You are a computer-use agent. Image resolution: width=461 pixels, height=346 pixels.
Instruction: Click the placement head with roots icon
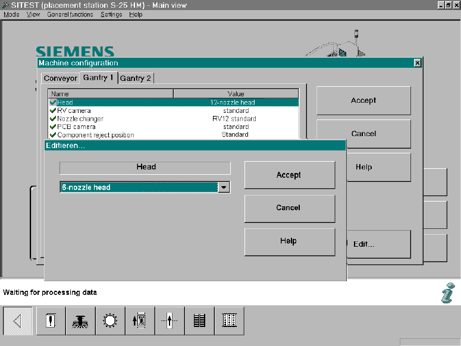pos(80,322)
